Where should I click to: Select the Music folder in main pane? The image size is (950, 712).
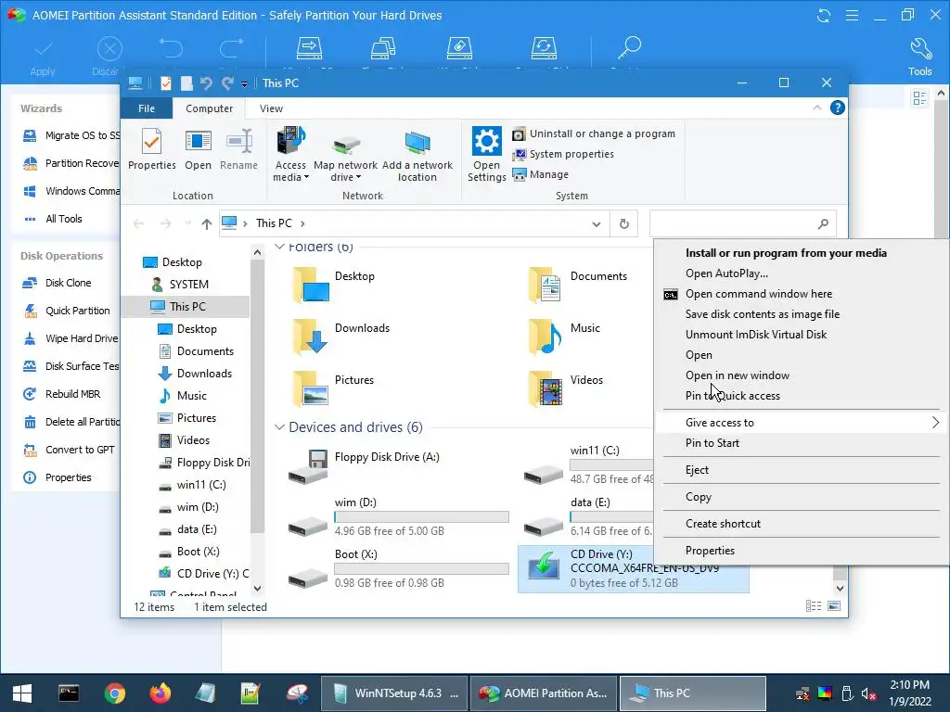(x=563, y=335)
